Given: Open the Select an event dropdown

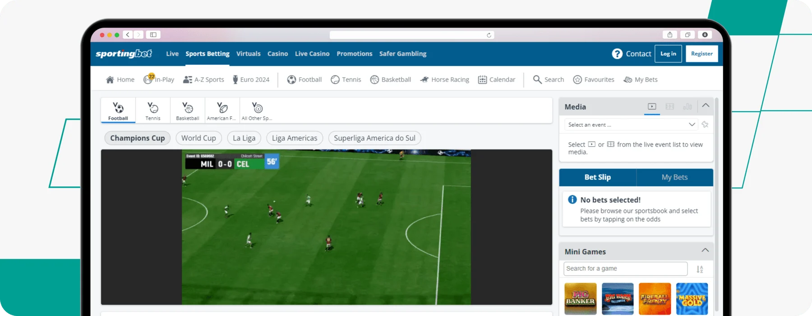Looking at the screenshot, I should click(632, 125).
